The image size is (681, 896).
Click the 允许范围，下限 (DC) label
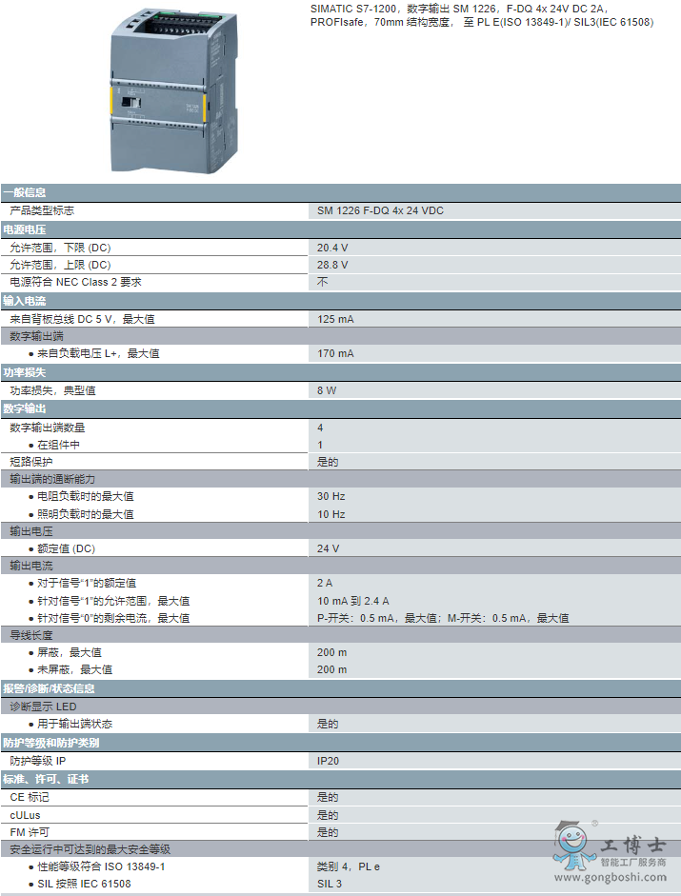tap(60, 248)
